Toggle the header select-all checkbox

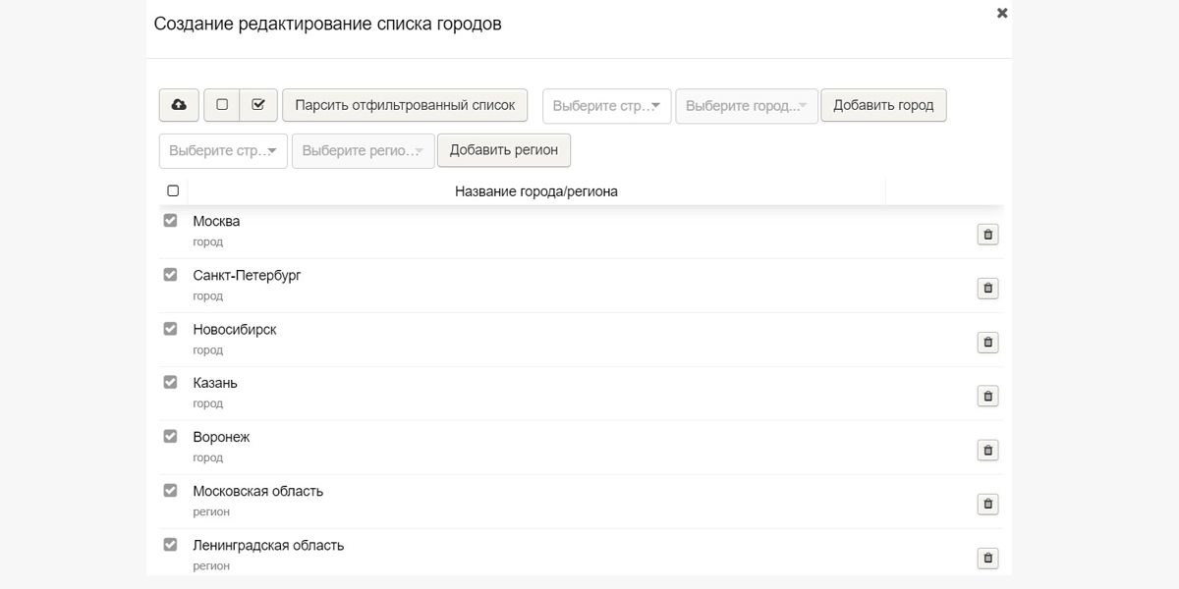coord(173,190)
